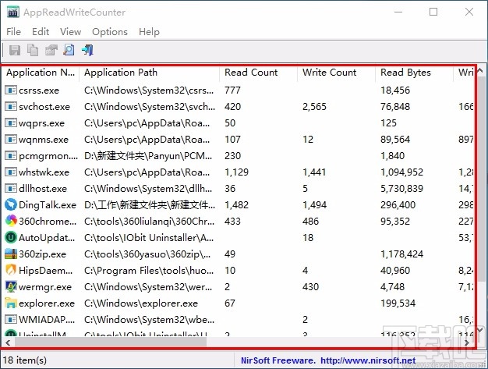The width and height of the screenshot is (488, 369).
Task: Click the AutoUpdate path IObit Uninstaller
Action: click(149, 238)
